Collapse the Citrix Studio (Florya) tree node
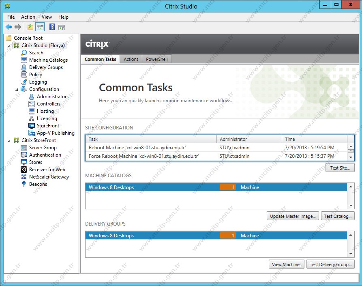This screenshot has width=362, height=286. tap(9, 46)
